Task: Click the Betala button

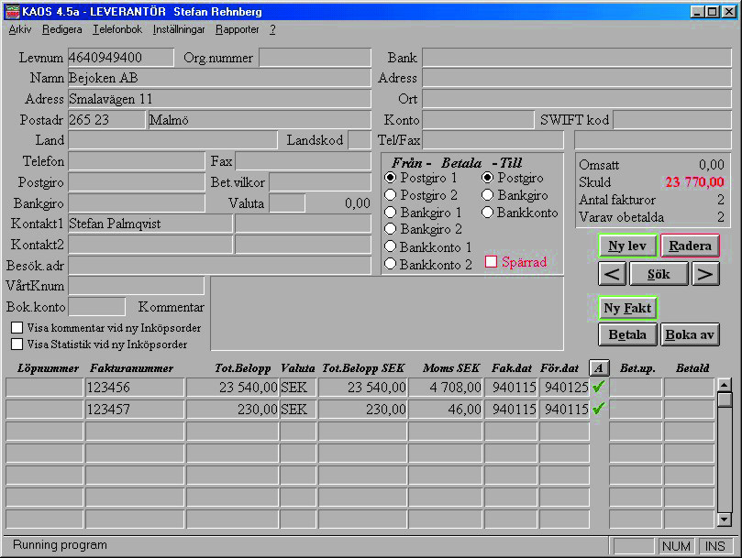Action: (x=627, y=334)
